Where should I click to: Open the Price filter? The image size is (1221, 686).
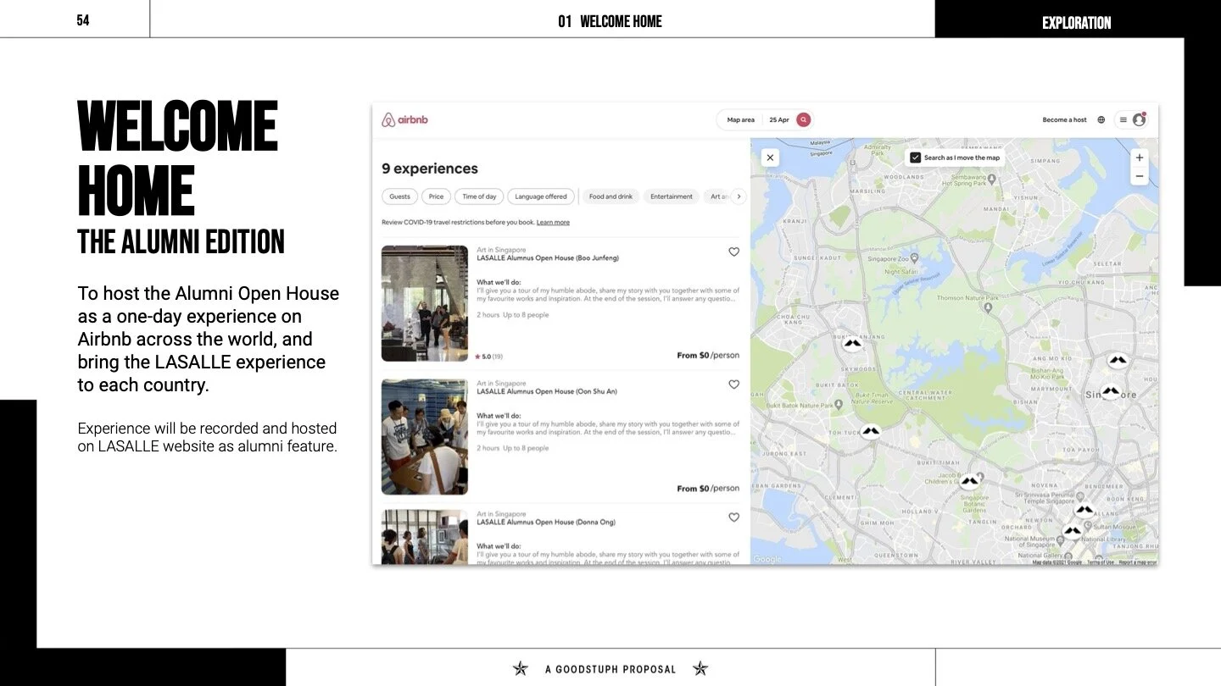(436, 196)
